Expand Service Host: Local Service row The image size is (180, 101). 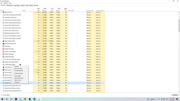point(1,20)
